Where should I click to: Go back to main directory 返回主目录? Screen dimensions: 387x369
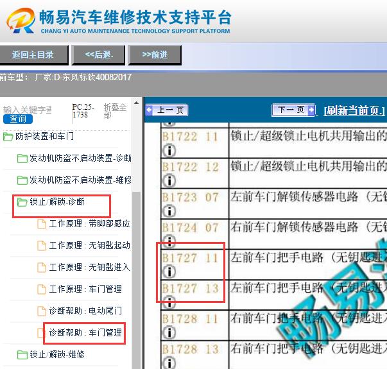tap(33, 55)
